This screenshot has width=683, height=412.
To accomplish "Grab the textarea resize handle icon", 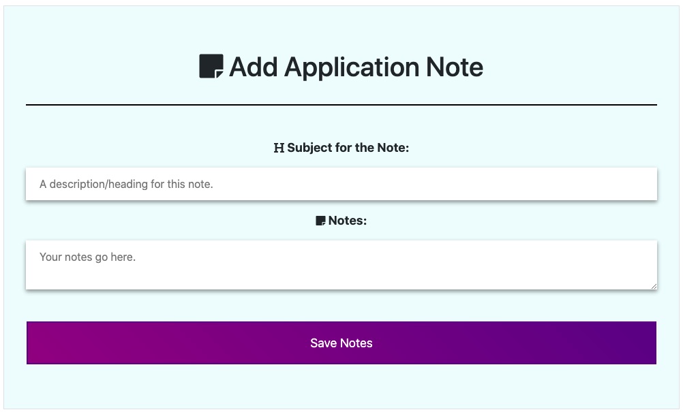I will [x=654, y=286].
